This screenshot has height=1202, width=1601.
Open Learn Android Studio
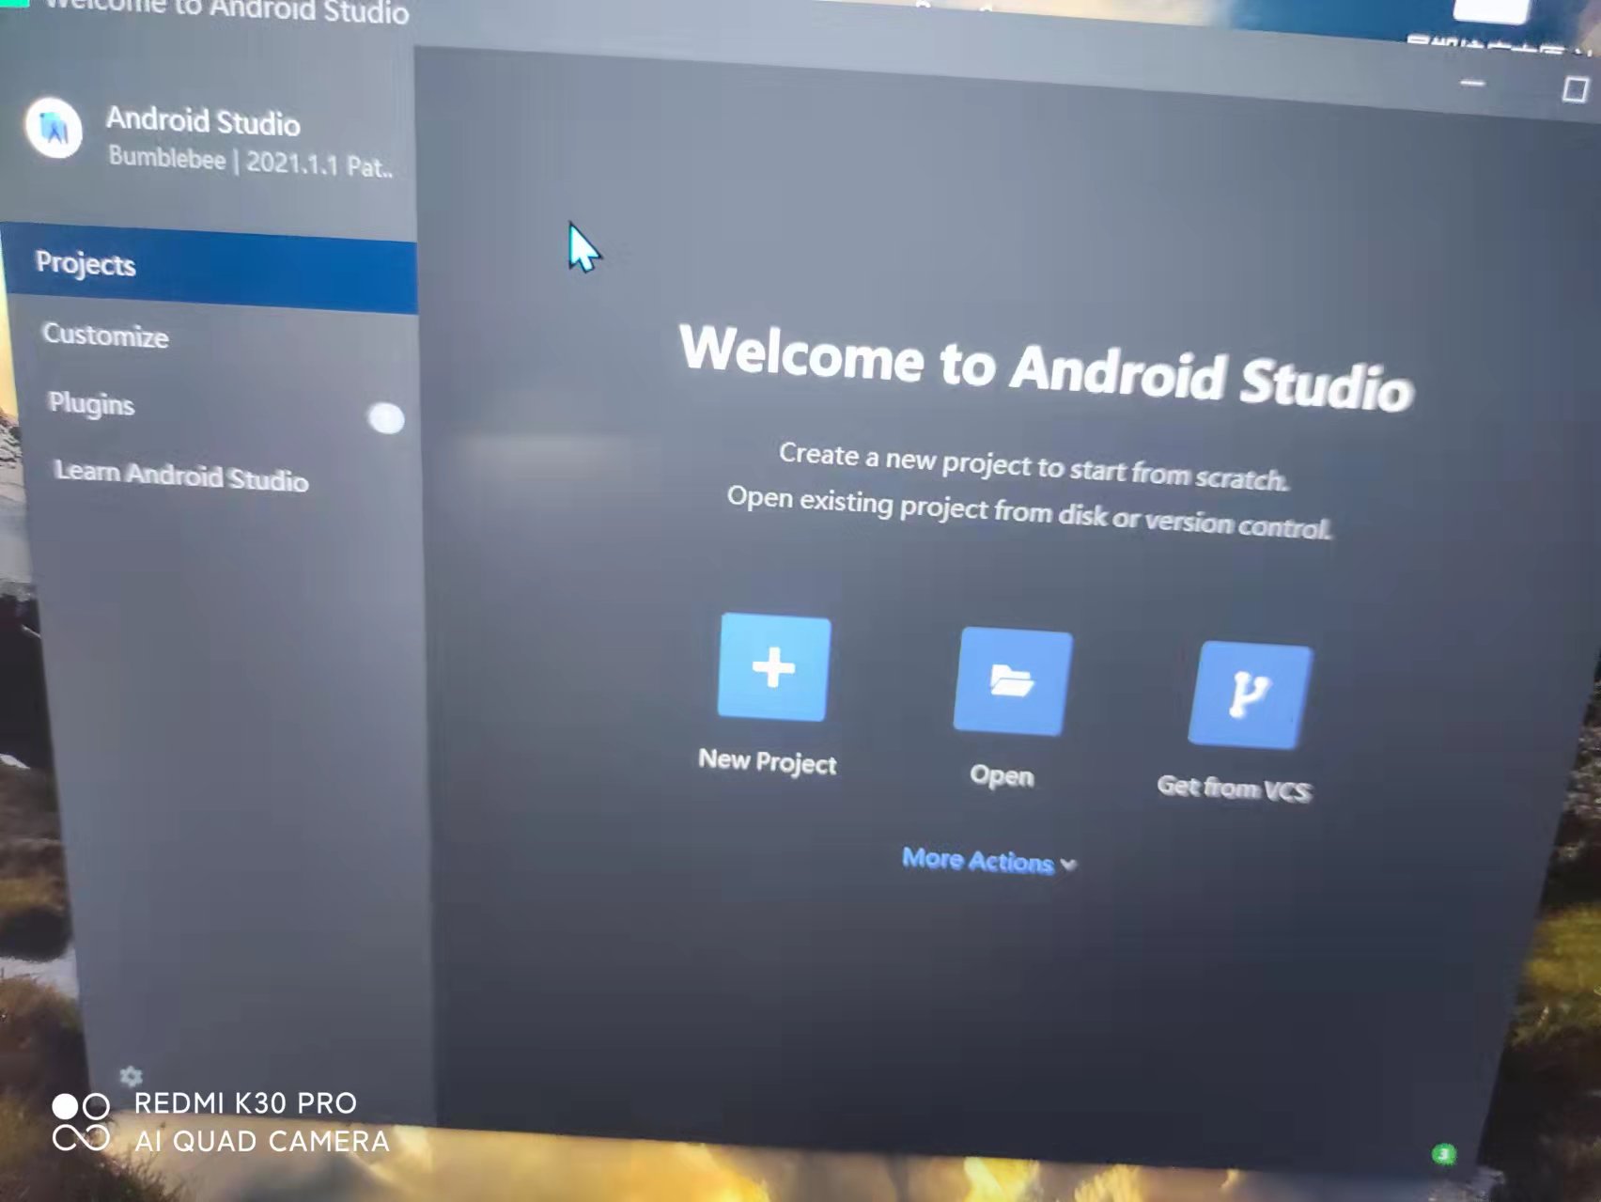pyautogui.click(x=182, y=479)
